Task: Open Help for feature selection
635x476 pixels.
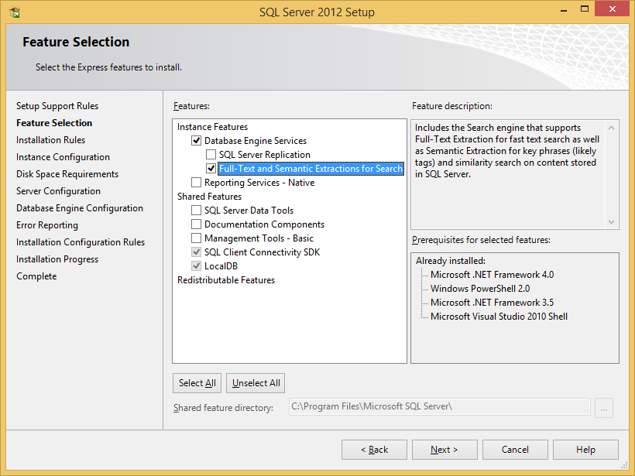Action: (x=585, y=450)
